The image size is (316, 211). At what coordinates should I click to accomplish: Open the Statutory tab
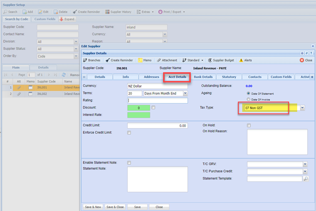click(229, 77)
